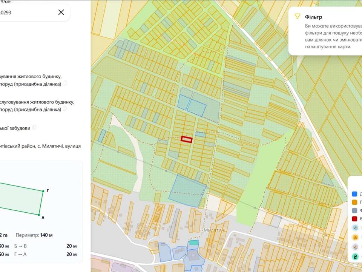
Task: Copy the first 'присадибна ділянка' purpose text
Action: [65, 83]
